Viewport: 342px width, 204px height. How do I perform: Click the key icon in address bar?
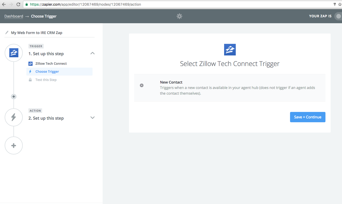point(335,4)
